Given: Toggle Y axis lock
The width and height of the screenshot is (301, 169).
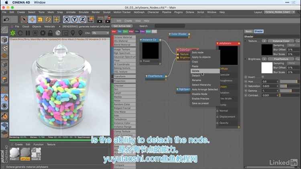Looking at the screenshot, I should pyautogui.click(x=75, y=19).
